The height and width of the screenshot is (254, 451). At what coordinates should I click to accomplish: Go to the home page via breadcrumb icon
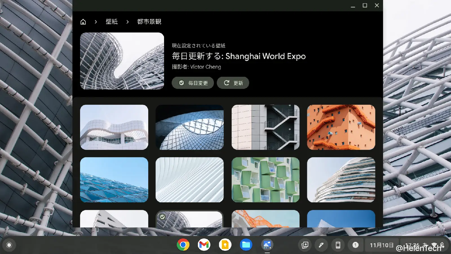(x=83, y=22)
